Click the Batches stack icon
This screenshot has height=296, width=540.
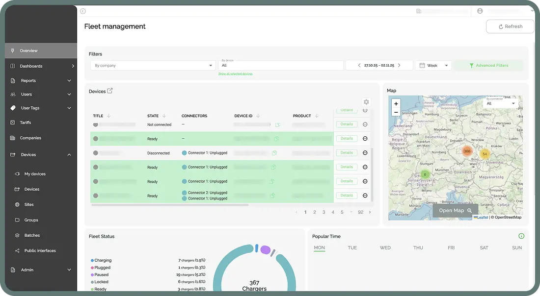point(17,236)
